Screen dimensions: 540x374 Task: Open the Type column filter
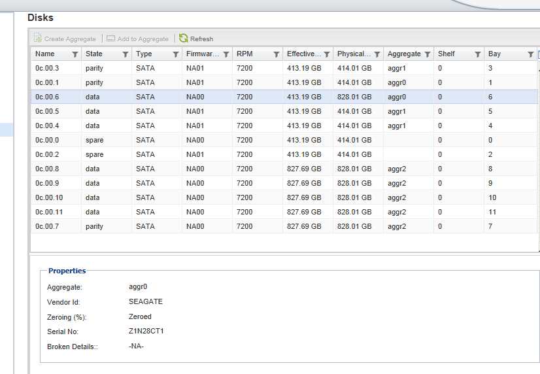[176, 54]
